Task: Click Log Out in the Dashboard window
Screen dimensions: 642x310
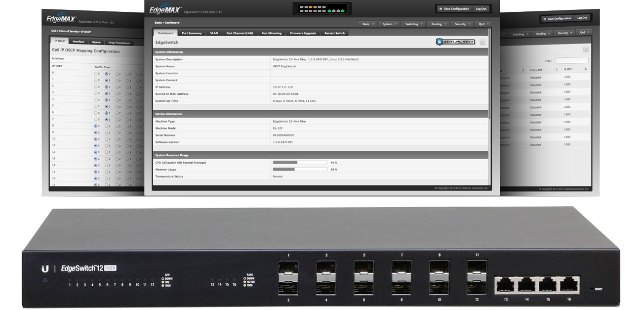Action: coord(481,8)
